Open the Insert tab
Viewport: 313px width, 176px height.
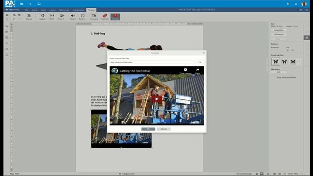tap(43, 10)
